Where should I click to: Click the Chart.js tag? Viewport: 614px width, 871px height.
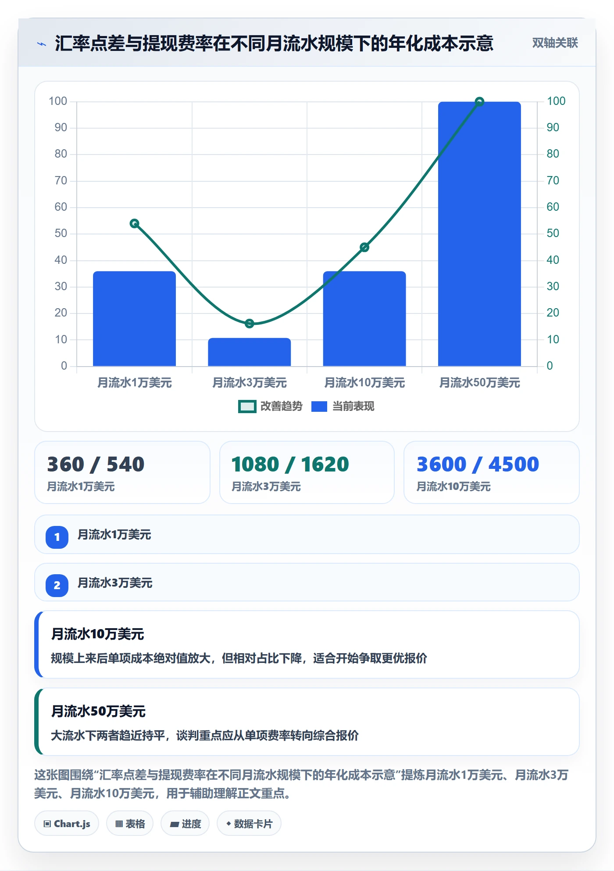[67, 824]
